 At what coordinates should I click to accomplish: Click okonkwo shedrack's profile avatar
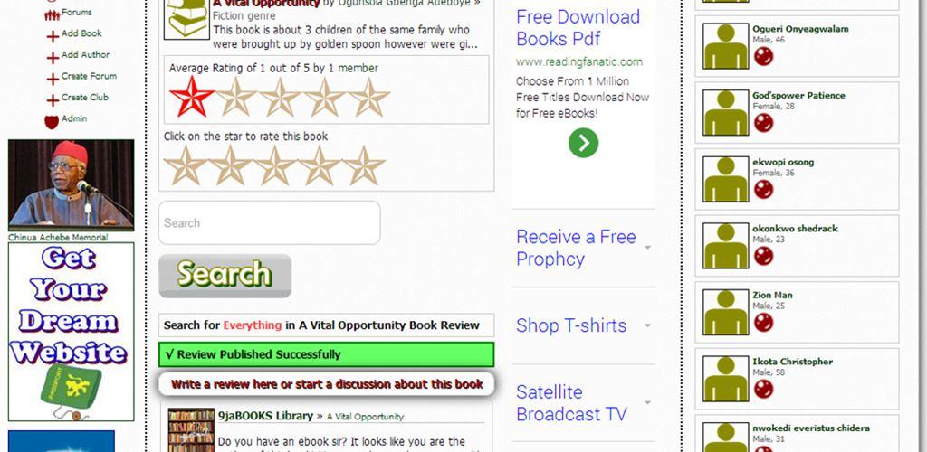click(x=725, y=246)
